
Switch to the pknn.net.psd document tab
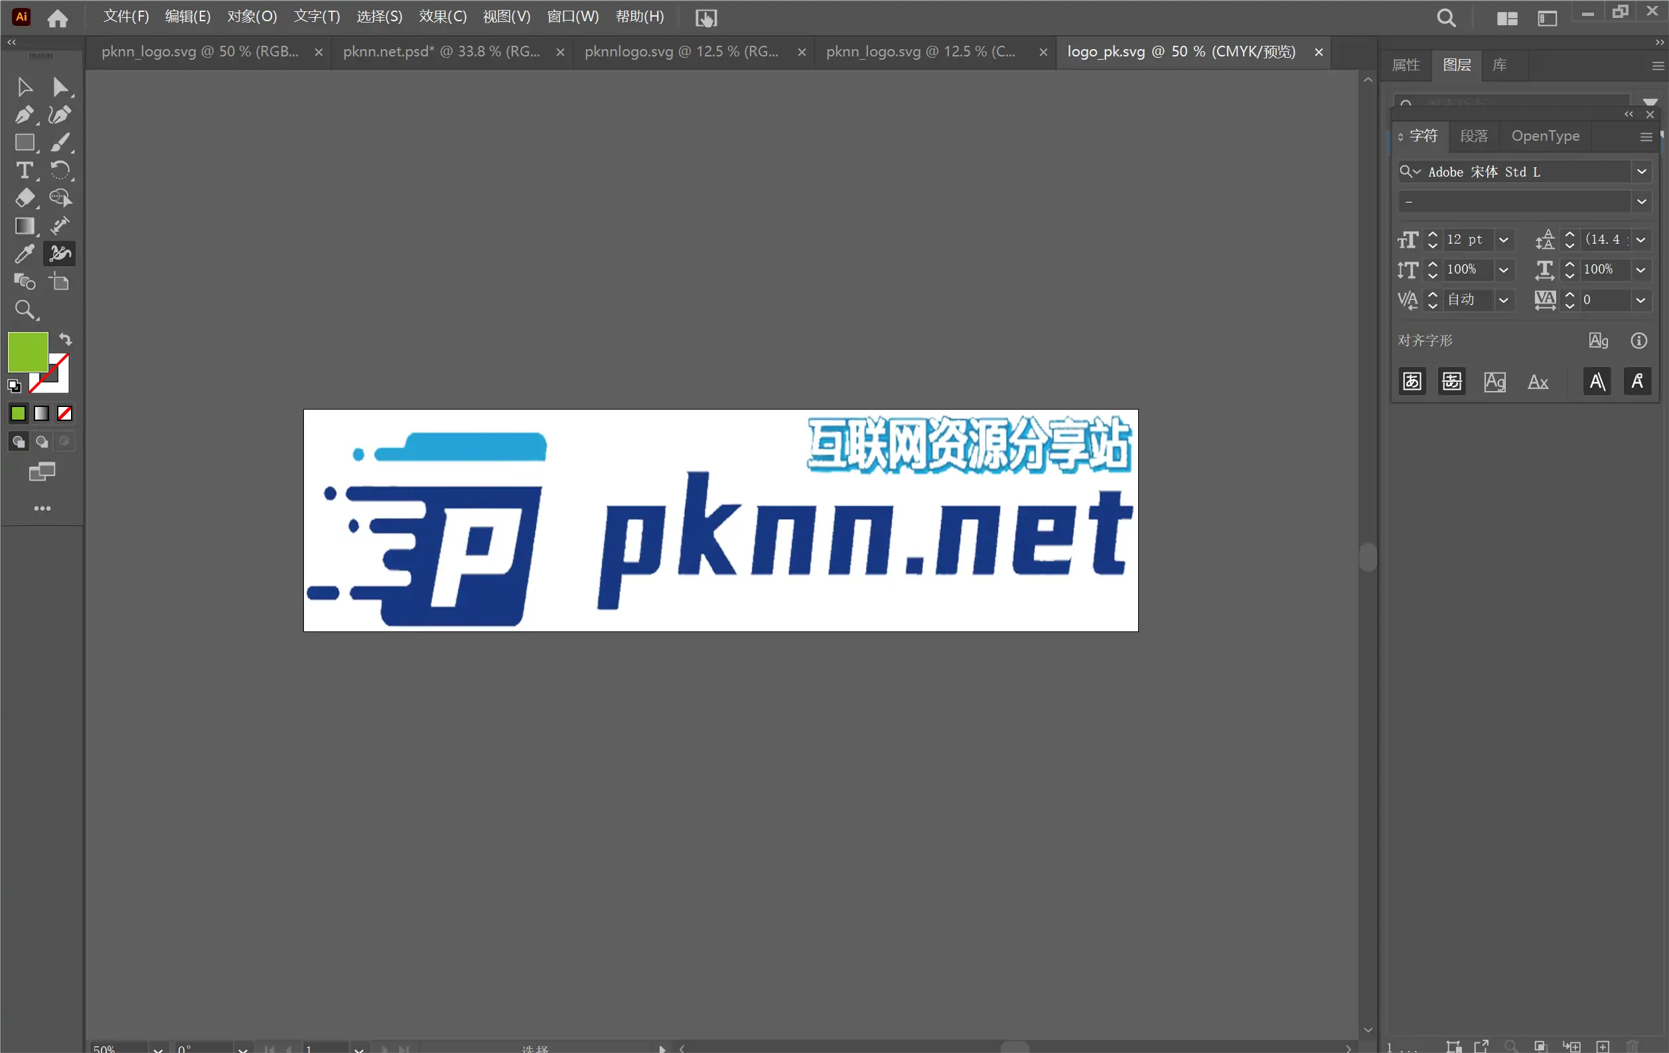point(441,52)
